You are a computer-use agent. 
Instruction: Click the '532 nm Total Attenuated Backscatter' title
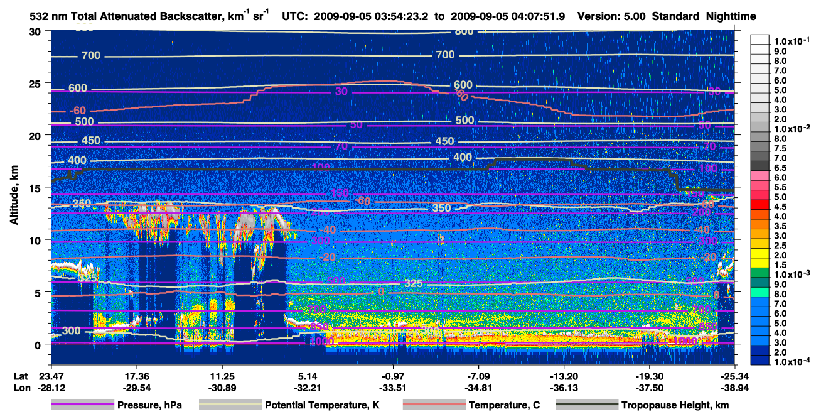coord(149,16)
